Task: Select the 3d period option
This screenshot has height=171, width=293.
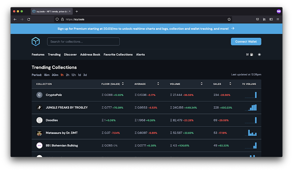Action: pos(85,75)
